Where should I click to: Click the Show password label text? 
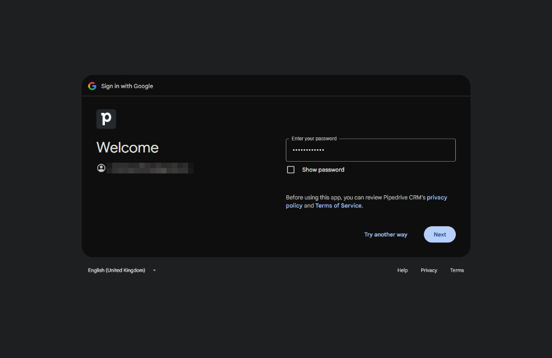[323, 170]
